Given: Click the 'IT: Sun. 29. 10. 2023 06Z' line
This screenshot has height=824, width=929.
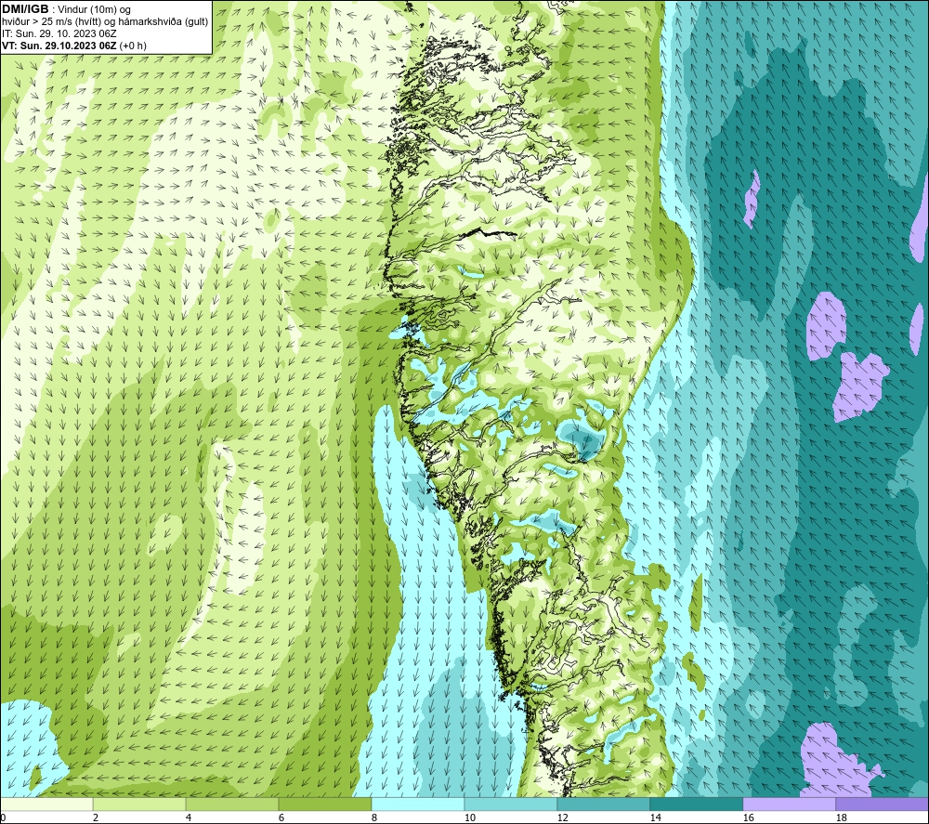Looking at the screenshot, I should click(x=59, y=33).
